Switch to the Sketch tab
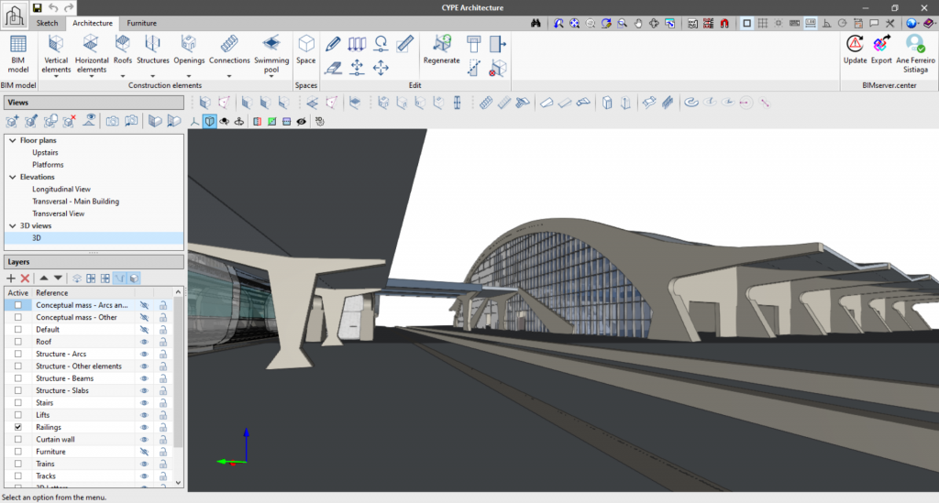The width and height of the screenshot is (939, 503). [47, 23]
